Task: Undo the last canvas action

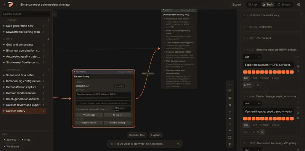Action: pos(230,105)
